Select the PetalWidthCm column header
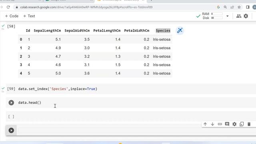The height and width of the screenshot is (144, 256). pos(137,30)
